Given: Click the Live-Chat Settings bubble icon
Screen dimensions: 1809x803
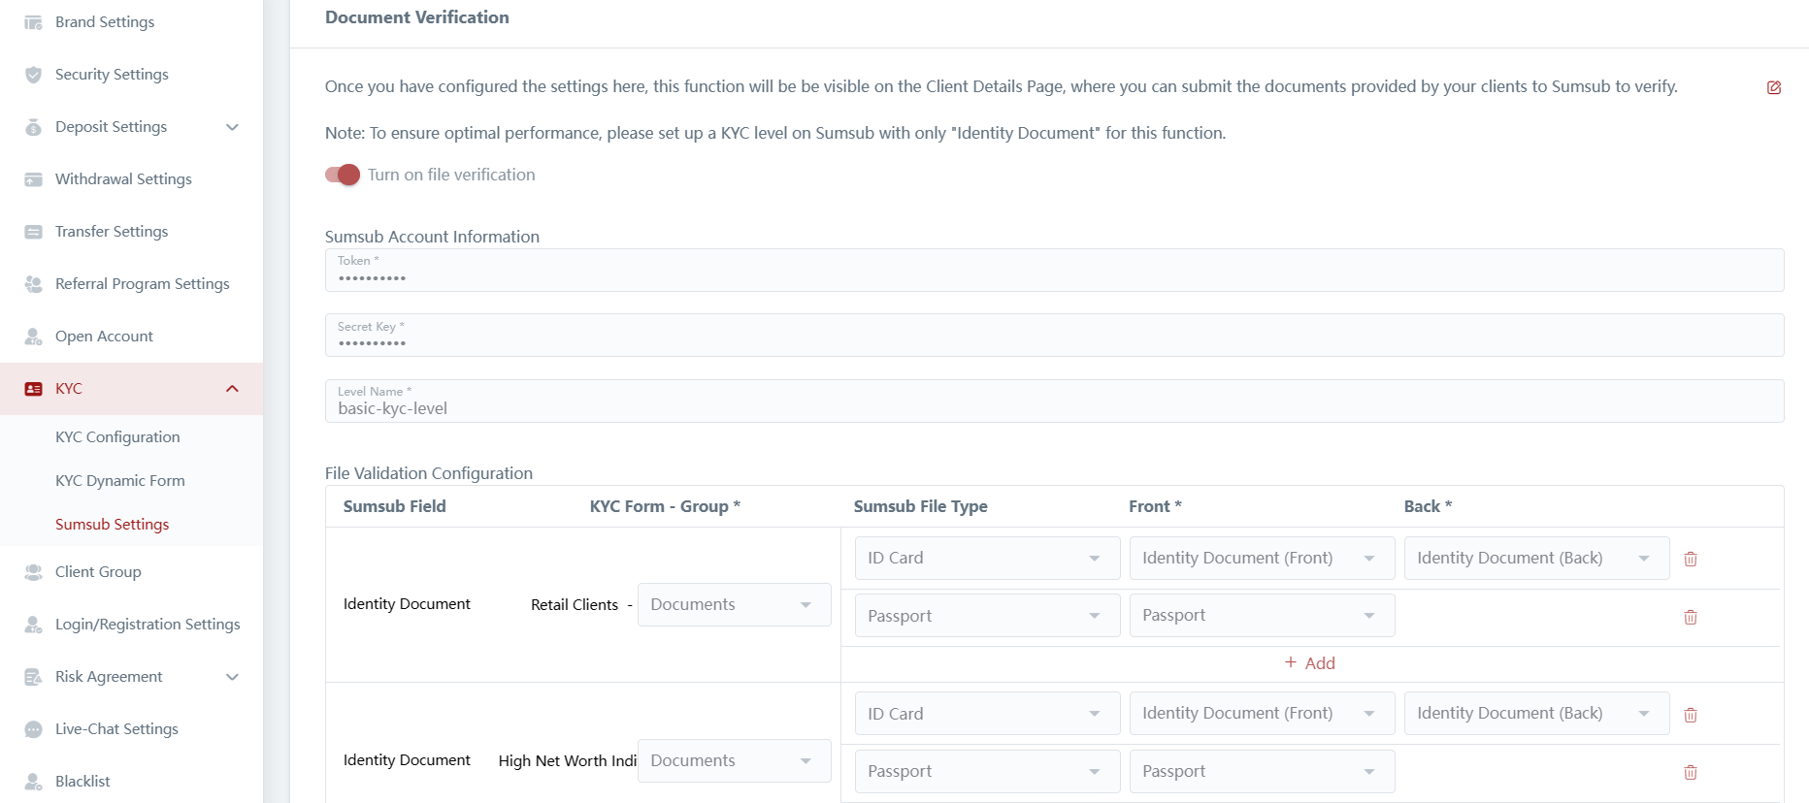Looking at the screenshot, I should click(x=33, y=729).
